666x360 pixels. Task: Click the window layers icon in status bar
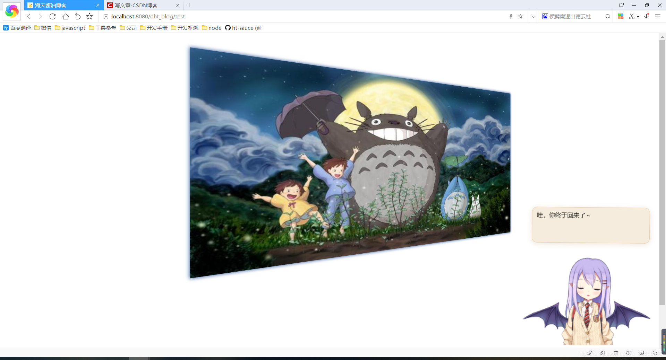click(642, 353)
